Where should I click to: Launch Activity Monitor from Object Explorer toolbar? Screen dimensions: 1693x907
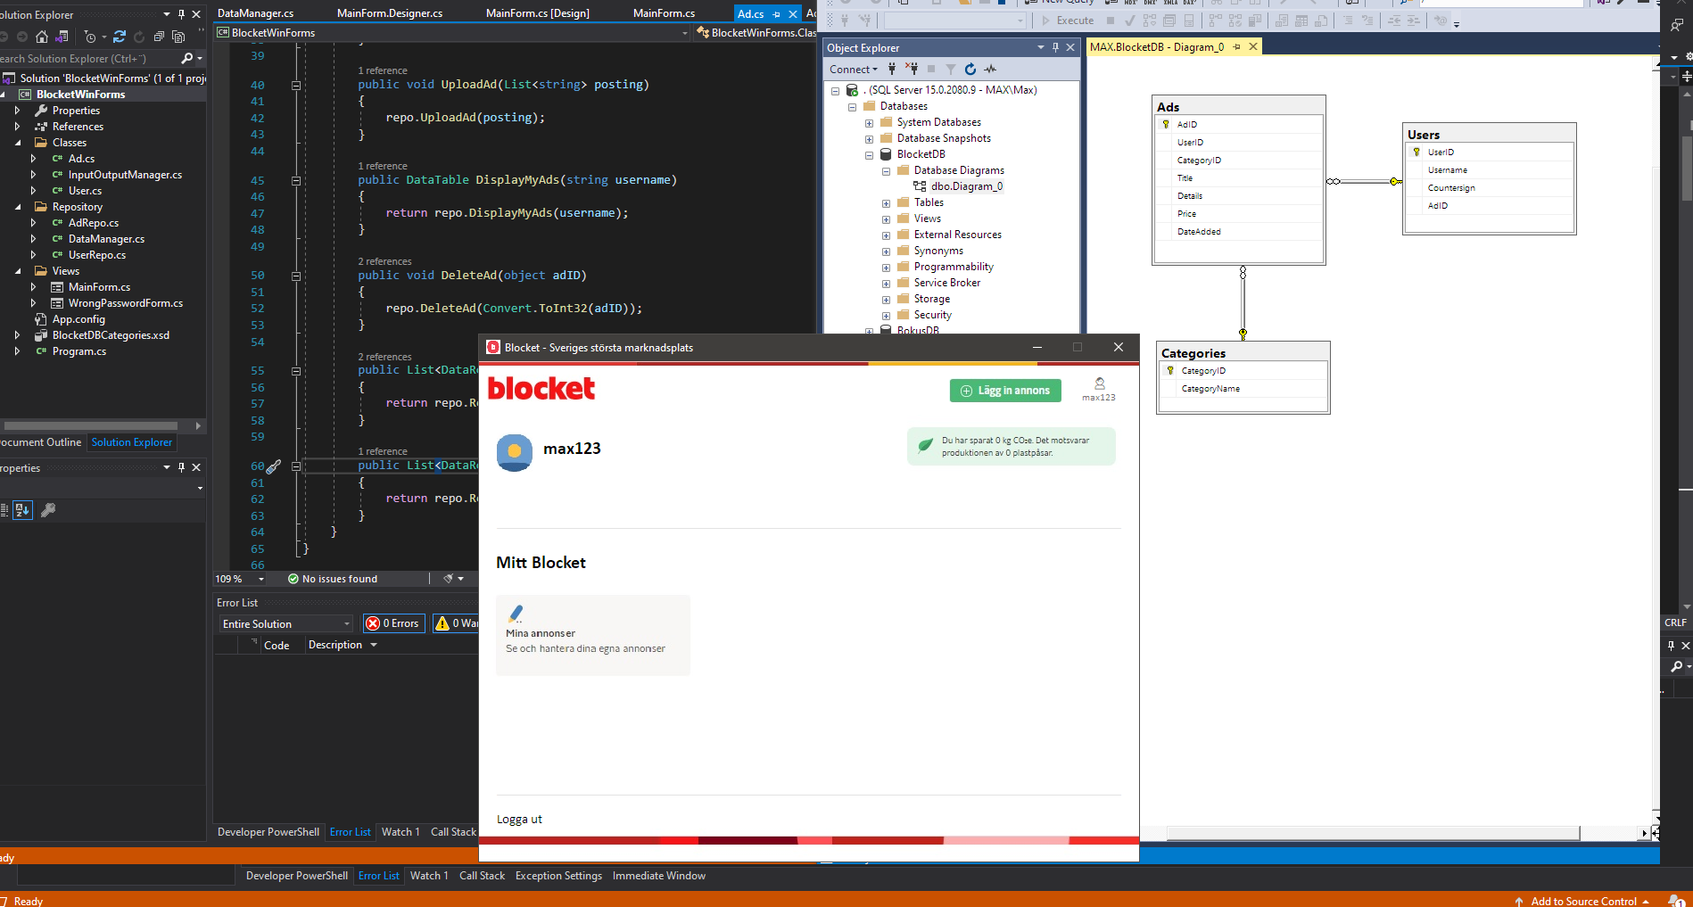pyautogui.click(x=990, y=69)
